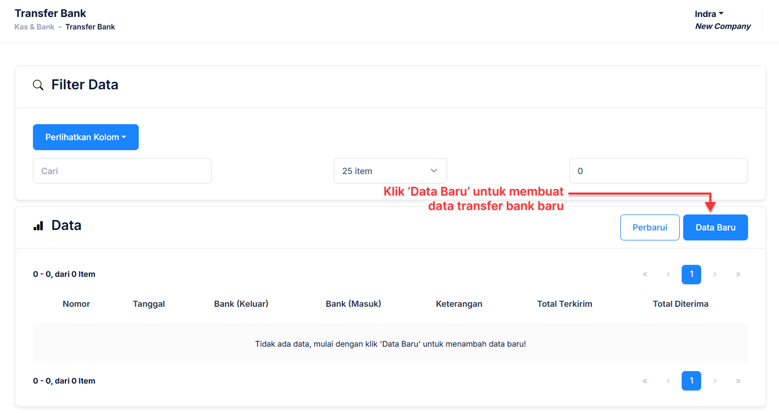Open the Indra user account menu

click(x=709, y=14)
